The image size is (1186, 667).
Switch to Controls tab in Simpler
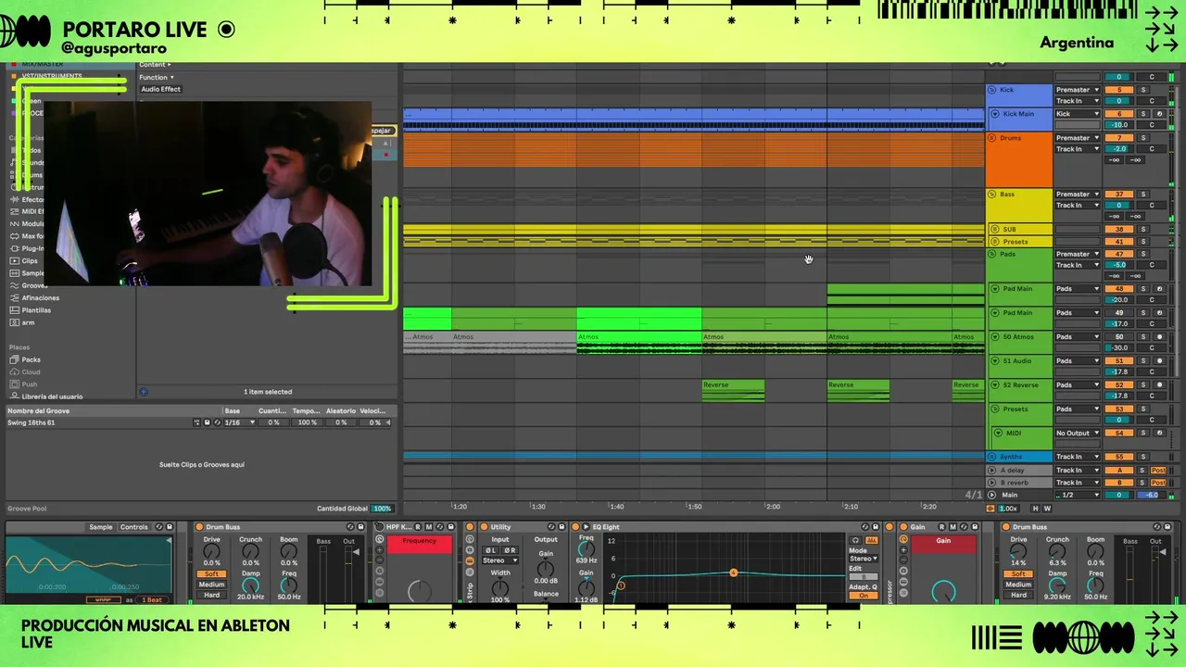133,527
